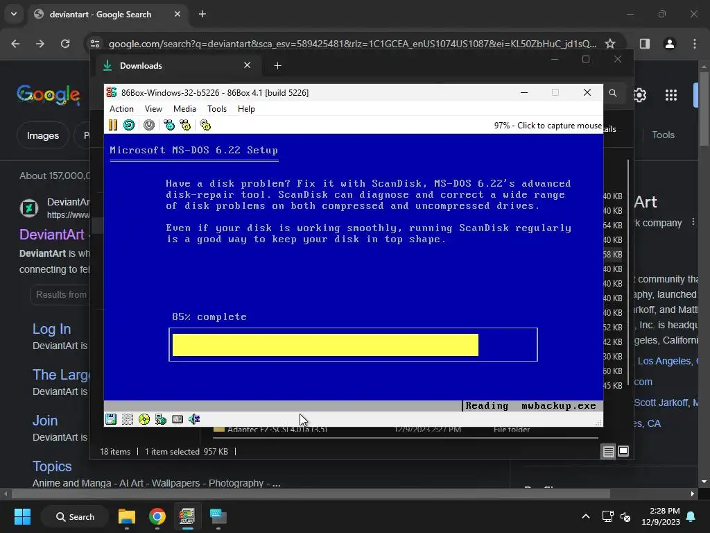Image resolution: width=710 pixels, height=533 pixels.
Task: Bookmark this page with the star icon
Action: pos(610,44)
